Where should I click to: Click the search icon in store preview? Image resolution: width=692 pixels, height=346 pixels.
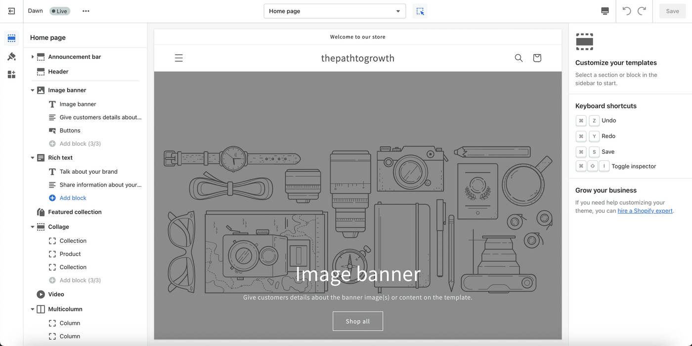(x=519, y=58)
